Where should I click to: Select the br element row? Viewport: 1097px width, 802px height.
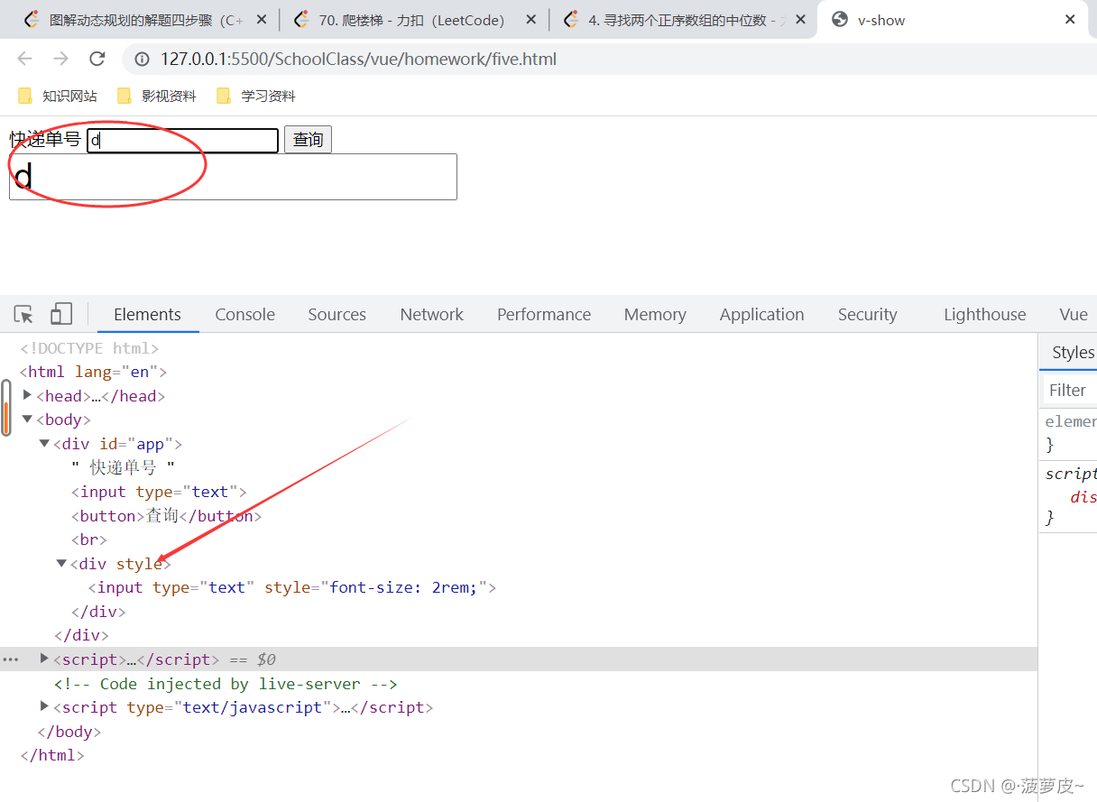pos(88,539)
